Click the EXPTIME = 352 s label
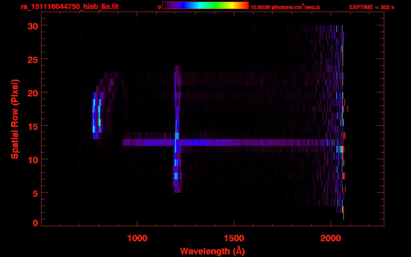The height and width of the screenshot is (257, 411). tap(372, 7)
